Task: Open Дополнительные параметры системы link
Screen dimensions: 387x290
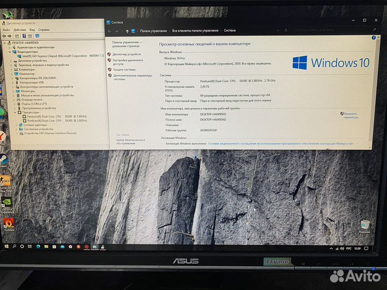Action: (x=133, y=77)
